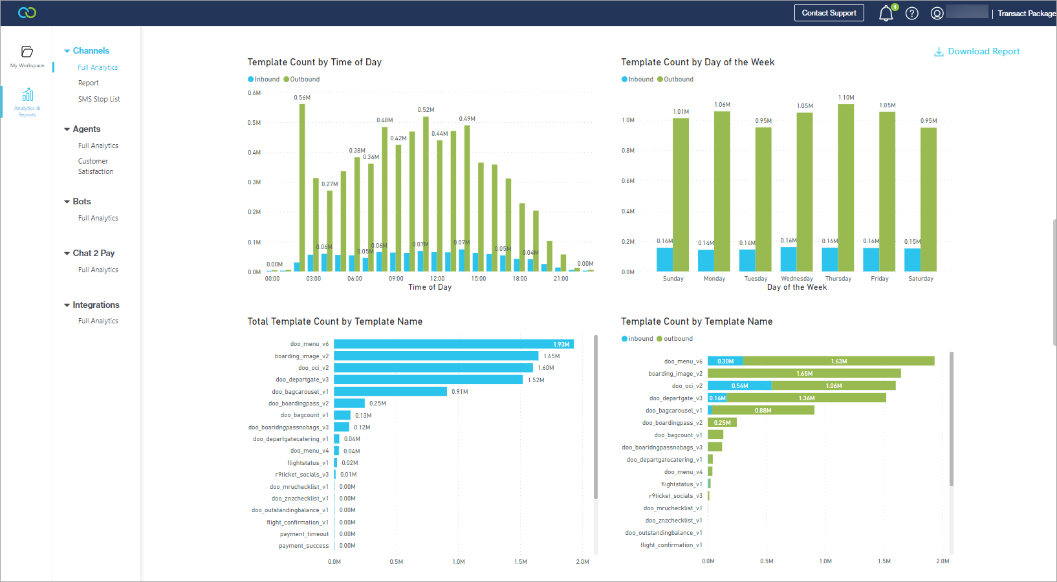Image resolution: width=1057 pixels, height=582 pixels.
Task: Click the Total Template Count chart scrollbar
Action: [596, 417]
